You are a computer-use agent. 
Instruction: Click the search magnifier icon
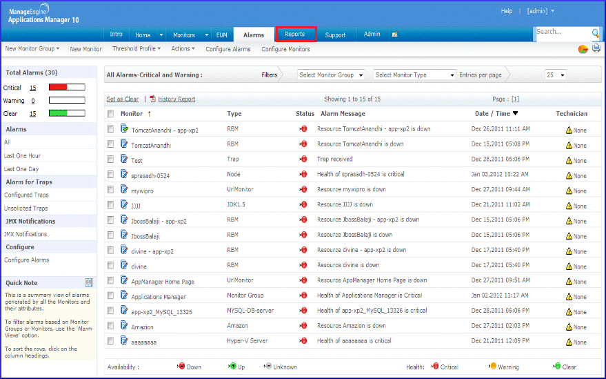tap(596, 33)
